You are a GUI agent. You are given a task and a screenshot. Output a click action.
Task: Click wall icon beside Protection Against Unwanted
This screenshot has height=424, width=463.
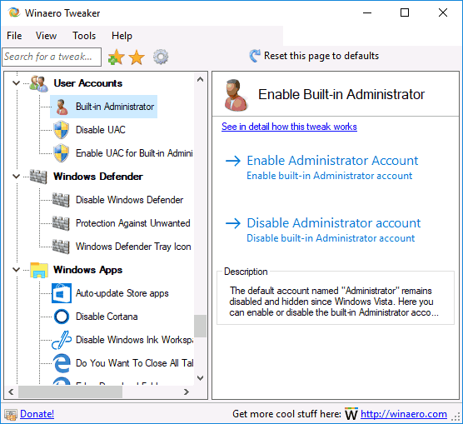click(61, 223)
